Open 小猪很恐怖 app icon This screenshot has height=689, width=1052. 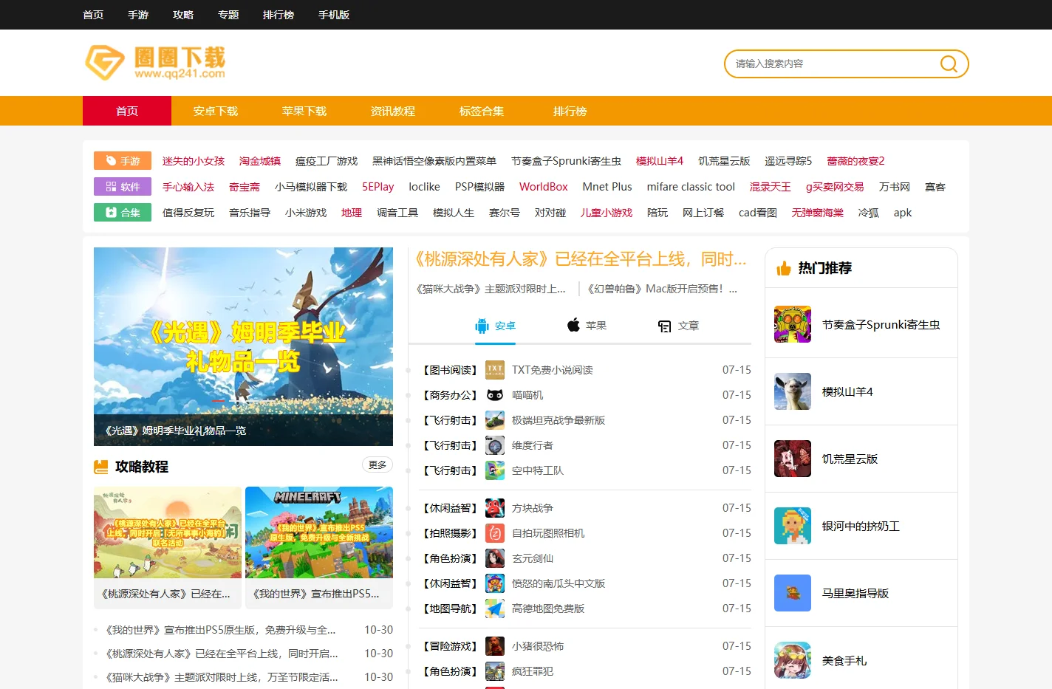pos(495,646)
